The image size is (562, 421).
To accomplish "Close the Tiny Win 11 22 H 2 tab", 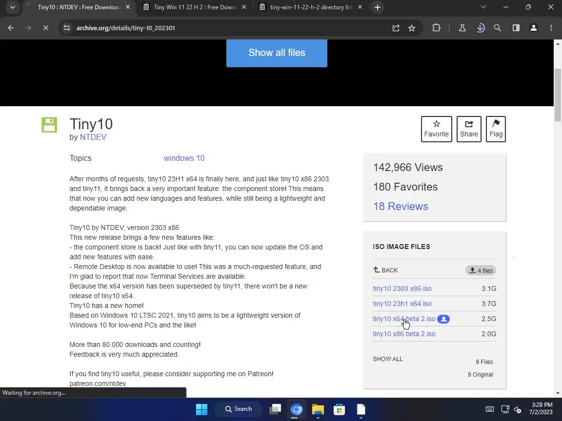I will pos(244,7).
